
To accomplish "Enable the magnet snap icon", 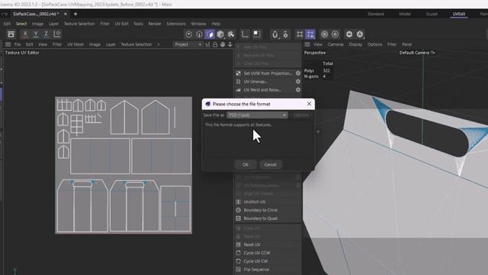I will pos(274,34).
